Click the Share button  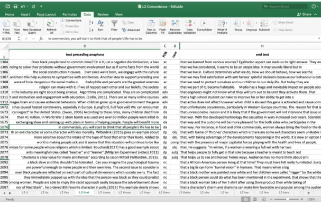pyautogui.click(x=305, y=14)
